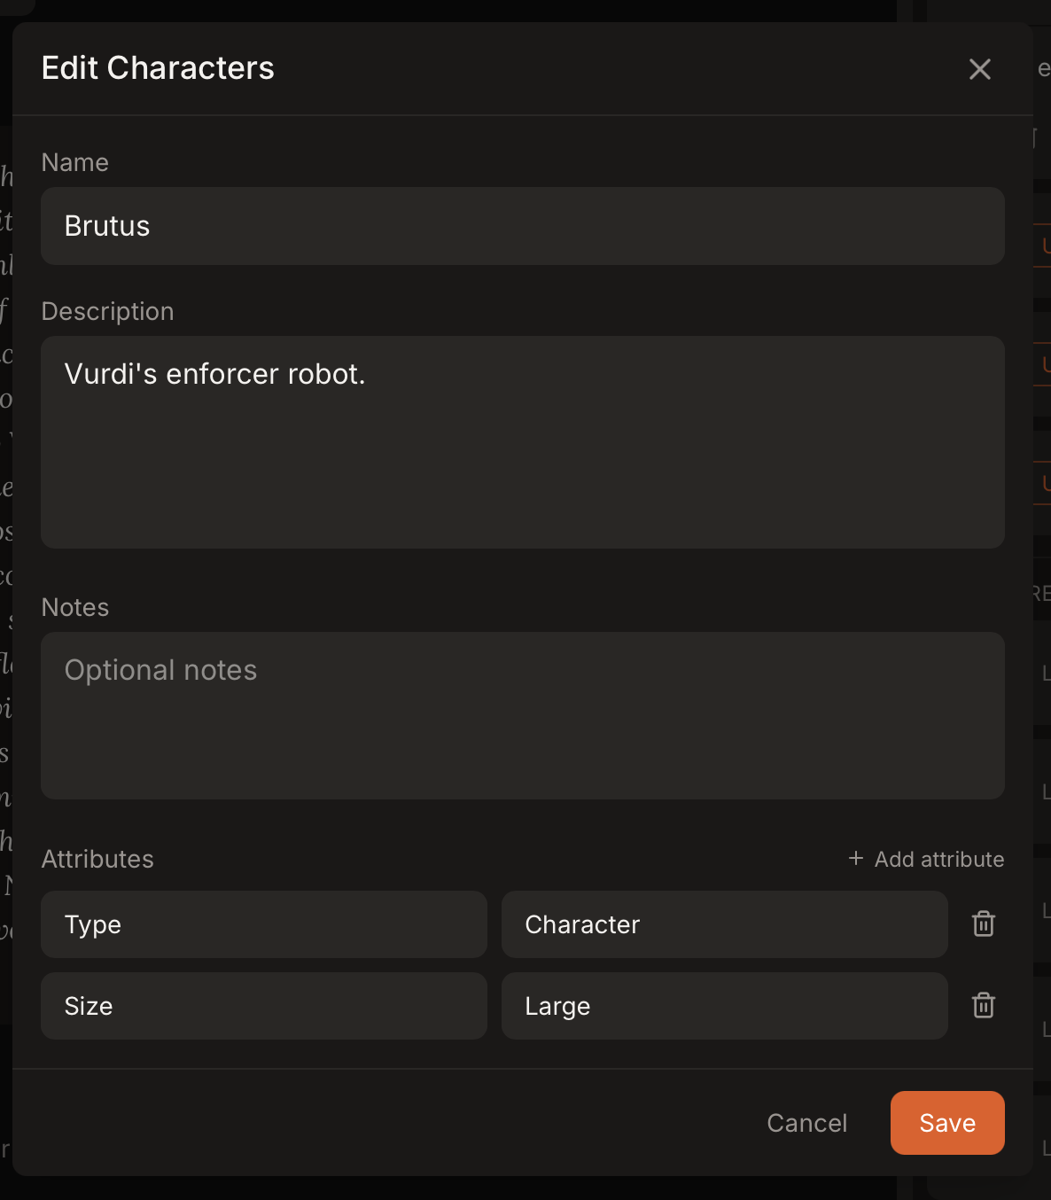
Task: Select the Size attribute key field
Action: [263, 1006]
